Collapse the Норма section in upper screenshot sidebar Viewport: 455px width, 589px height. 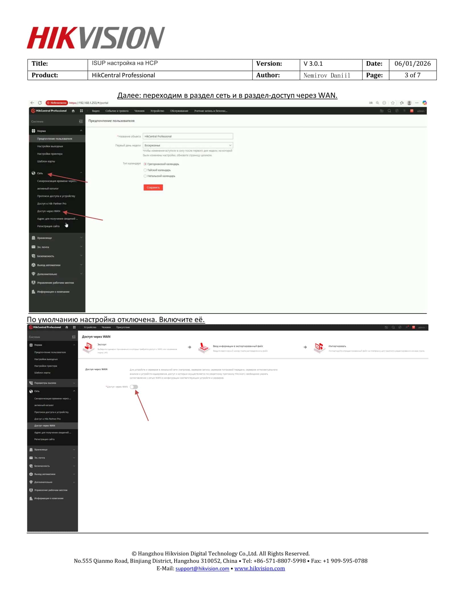(81, 131)
